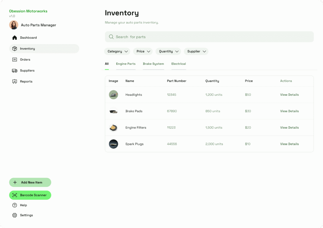Click the Dashboard home icon

pyautogui.click(x=15, y=38)
